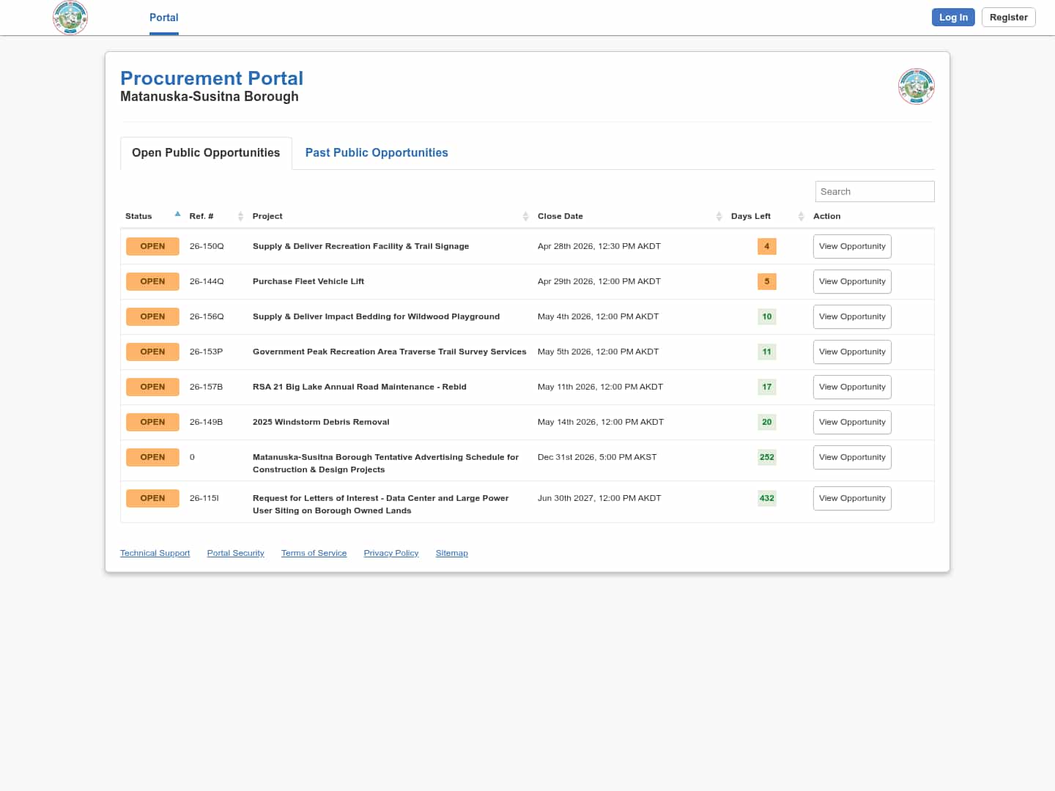Click the borough seal beside the Procurement Portal heading
Image resolution: width=1055 pixels, height=791 pixels.
pos(916,86)
